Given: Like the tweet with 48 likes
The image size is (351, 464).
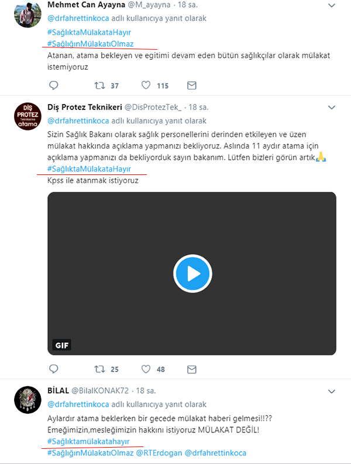Looking at the screenshot, I should tap(146, 369).
